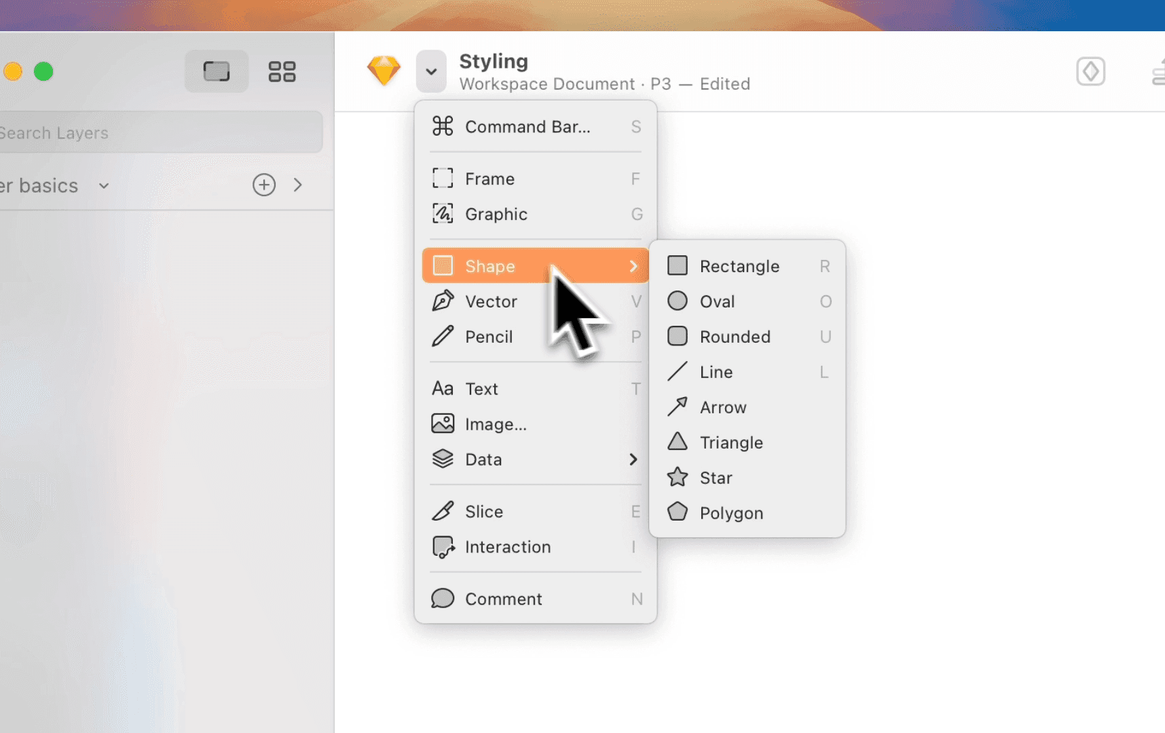Select the Vector pen tool
This screenshot has width=1165, height=733.
click(x=536, y=301)
